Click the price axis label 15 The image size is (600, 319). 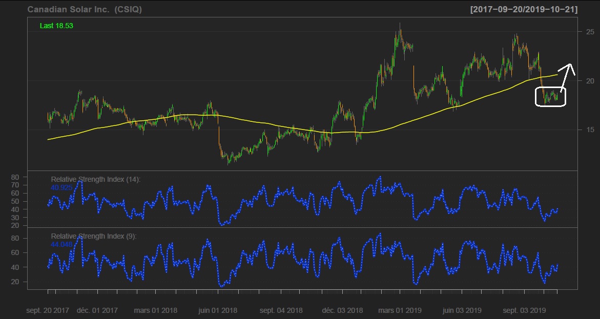pyautogui.click(x=590, y=130)
